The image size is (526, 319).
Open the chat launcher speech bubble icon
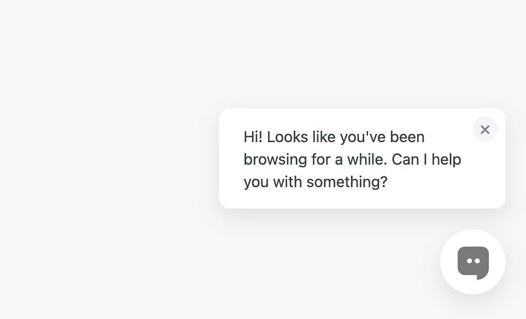pos(473,263)
